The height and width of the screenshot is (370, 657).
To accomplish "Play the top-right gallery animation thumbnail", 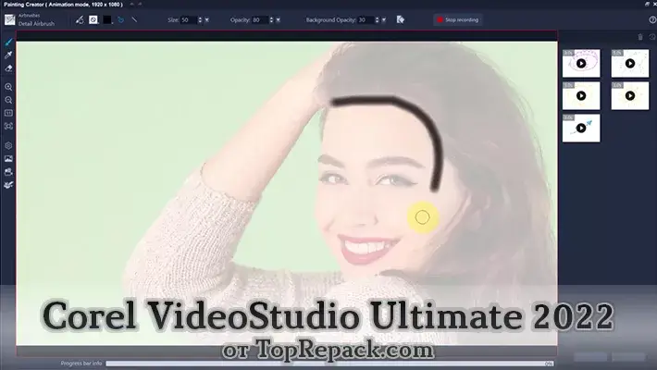I will pyautogui.click(x=630, y=63).
